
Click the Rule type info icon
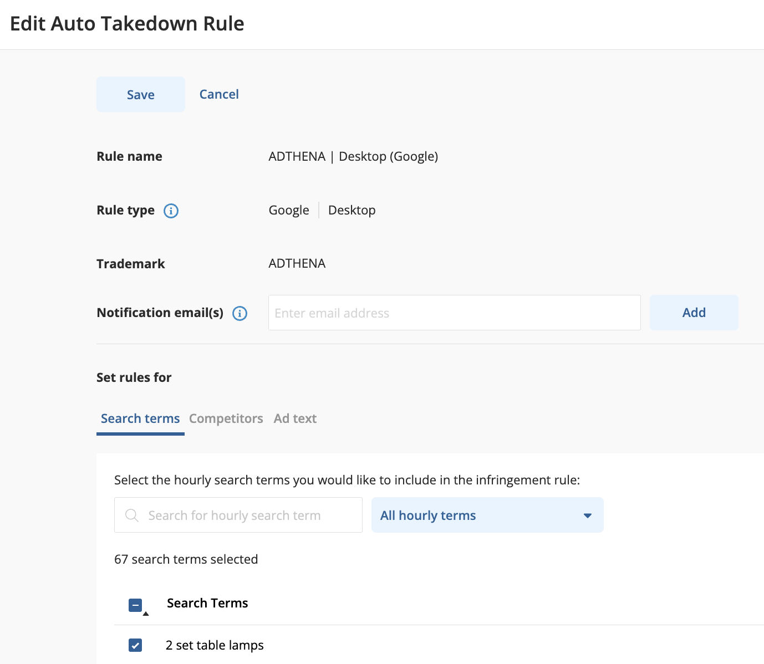[171, 211]
